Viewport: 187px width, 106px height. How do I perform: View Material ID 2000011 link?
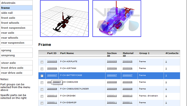[127, 102]
